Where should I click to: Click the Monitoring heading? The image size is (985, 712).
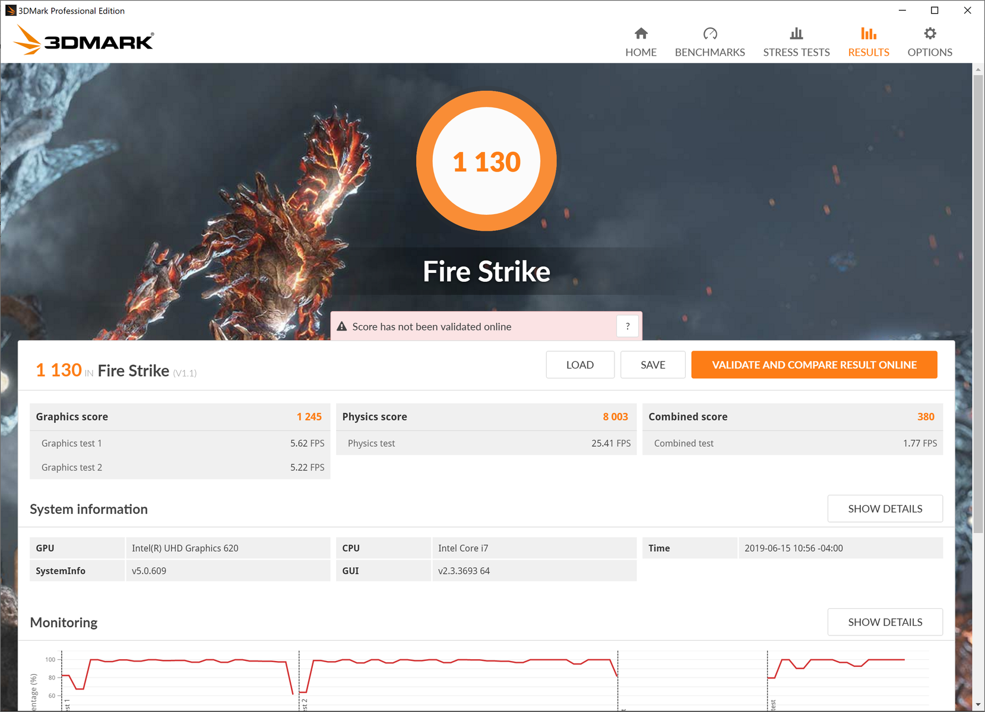(x=64, y=622)
